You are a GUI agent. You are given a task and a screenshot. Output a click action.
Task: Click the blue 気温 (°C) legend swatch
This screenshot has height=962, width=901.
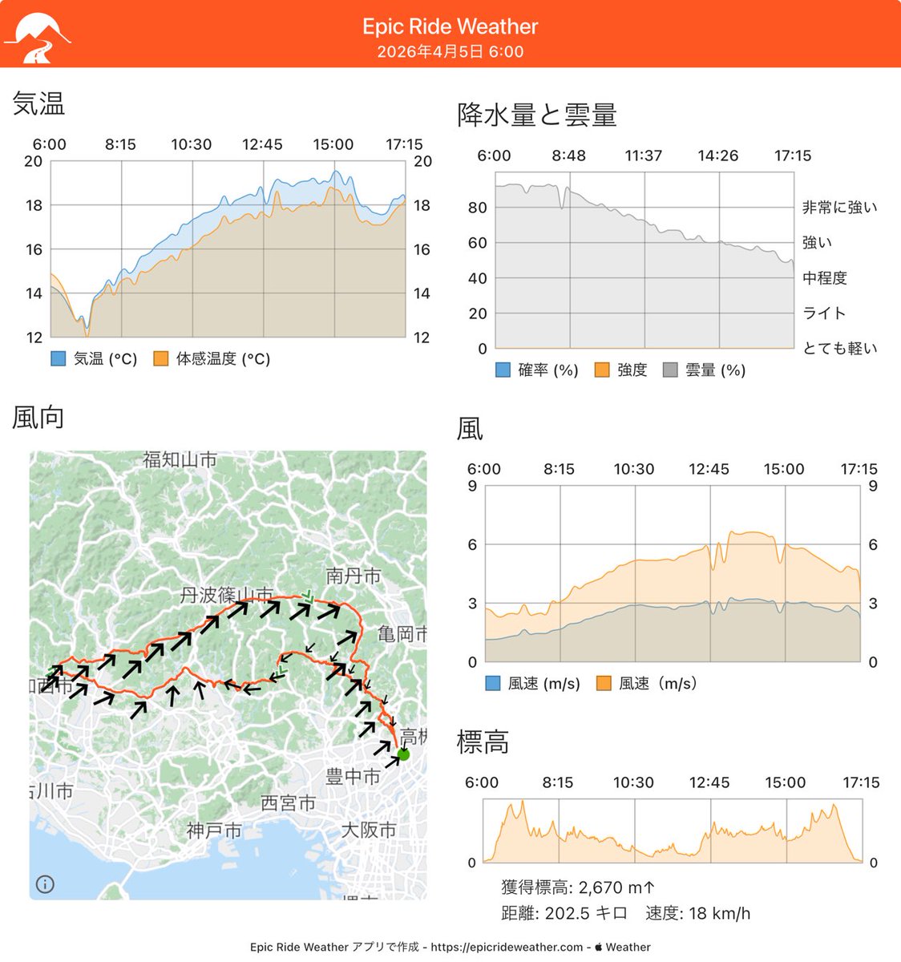tap(58, 359)
